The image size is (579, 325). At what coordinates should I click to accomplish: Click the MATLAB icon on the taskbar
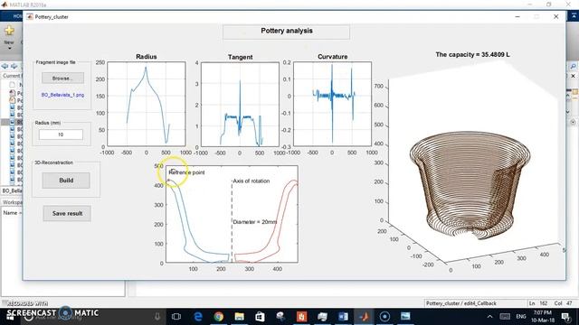(x=364, y=317)
